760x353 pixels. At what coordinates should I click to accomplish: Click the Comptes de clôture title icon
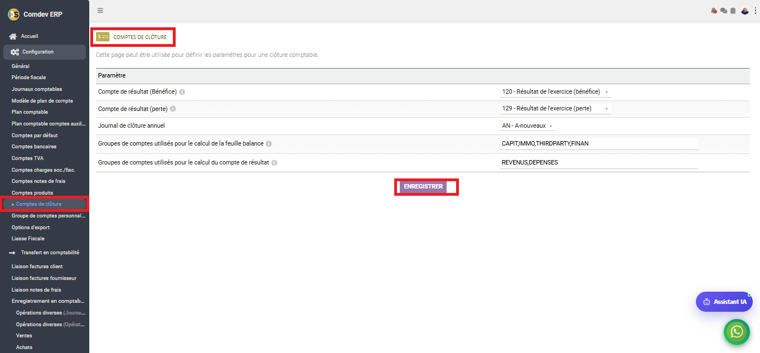(103, 37)
